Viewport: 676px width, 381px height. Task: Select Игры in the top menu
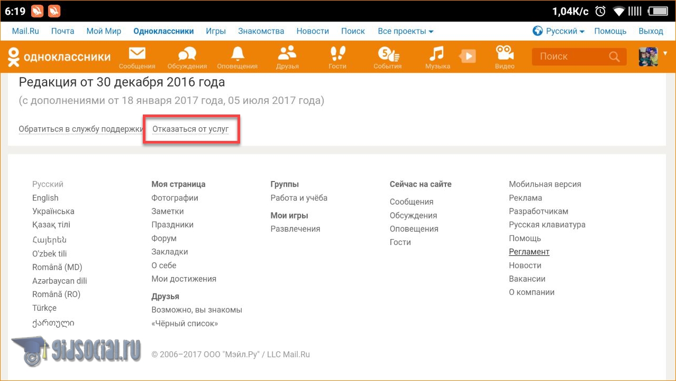[x=216, y=31]
